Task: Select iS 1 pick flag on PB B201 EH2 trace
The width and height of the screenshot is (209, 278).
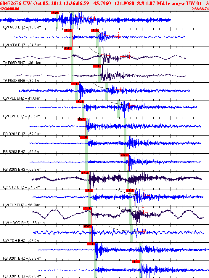Action: (x=136, y=262)
